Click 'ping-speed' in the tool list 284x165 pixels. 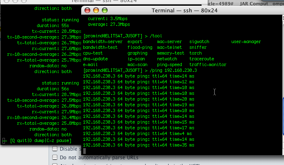point(169,65)
